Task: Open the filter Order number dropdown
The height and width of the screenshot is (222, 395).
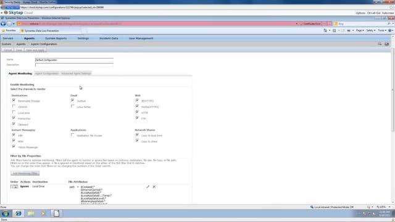Action: [x=14, y=187]
